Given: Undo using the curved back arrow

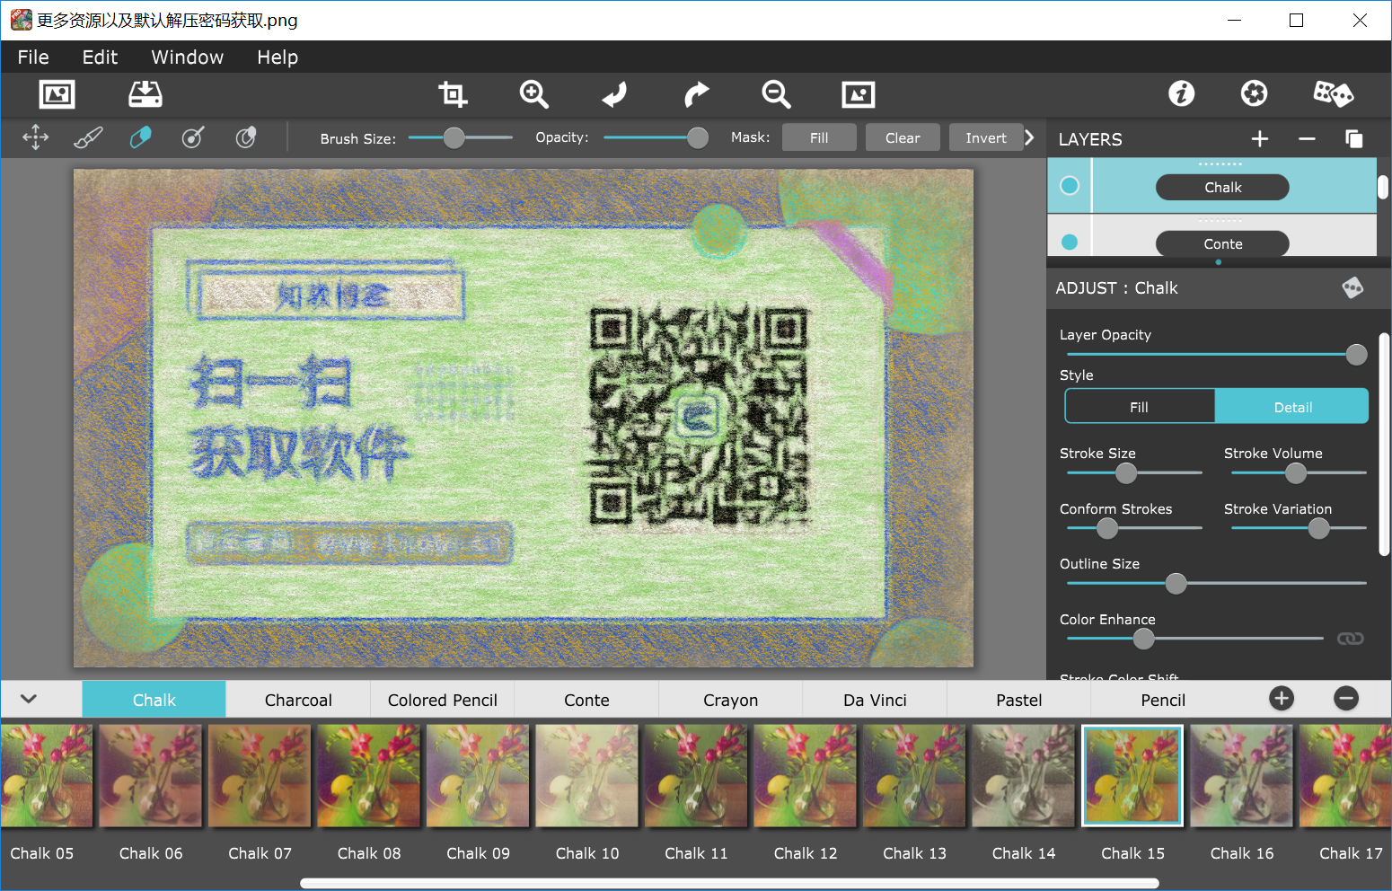Looking at the screenshot, I should [x=615, y=94].
